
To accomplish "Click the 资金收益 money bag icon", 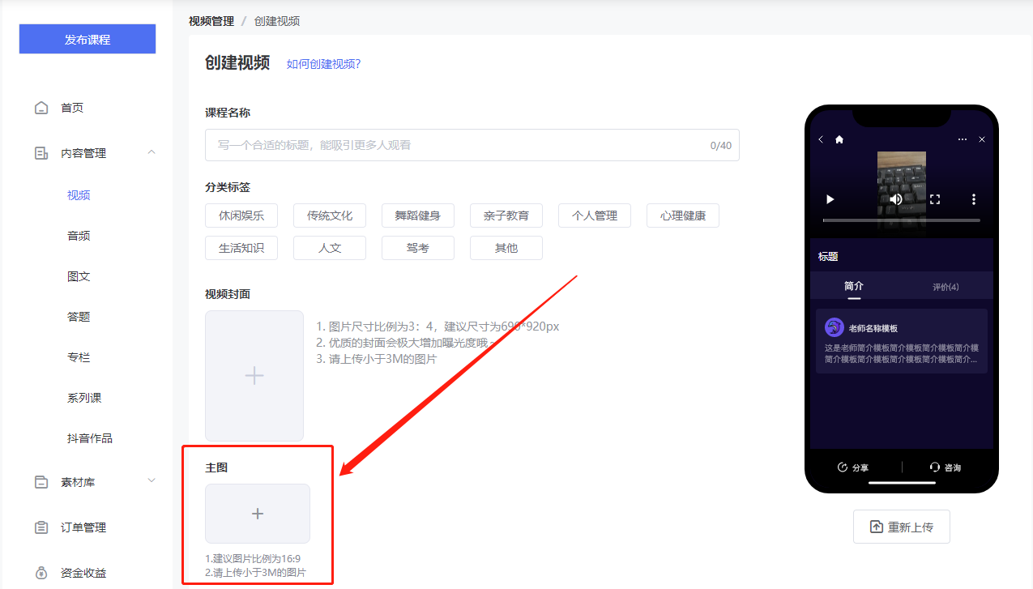I will click(x=41, y=573).
